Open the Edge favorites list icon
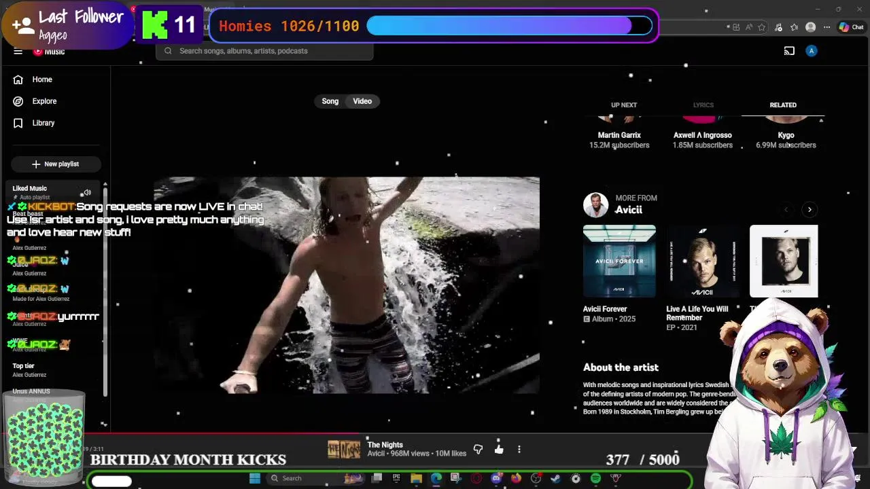The image size is (870, 489). pos(794,27)
